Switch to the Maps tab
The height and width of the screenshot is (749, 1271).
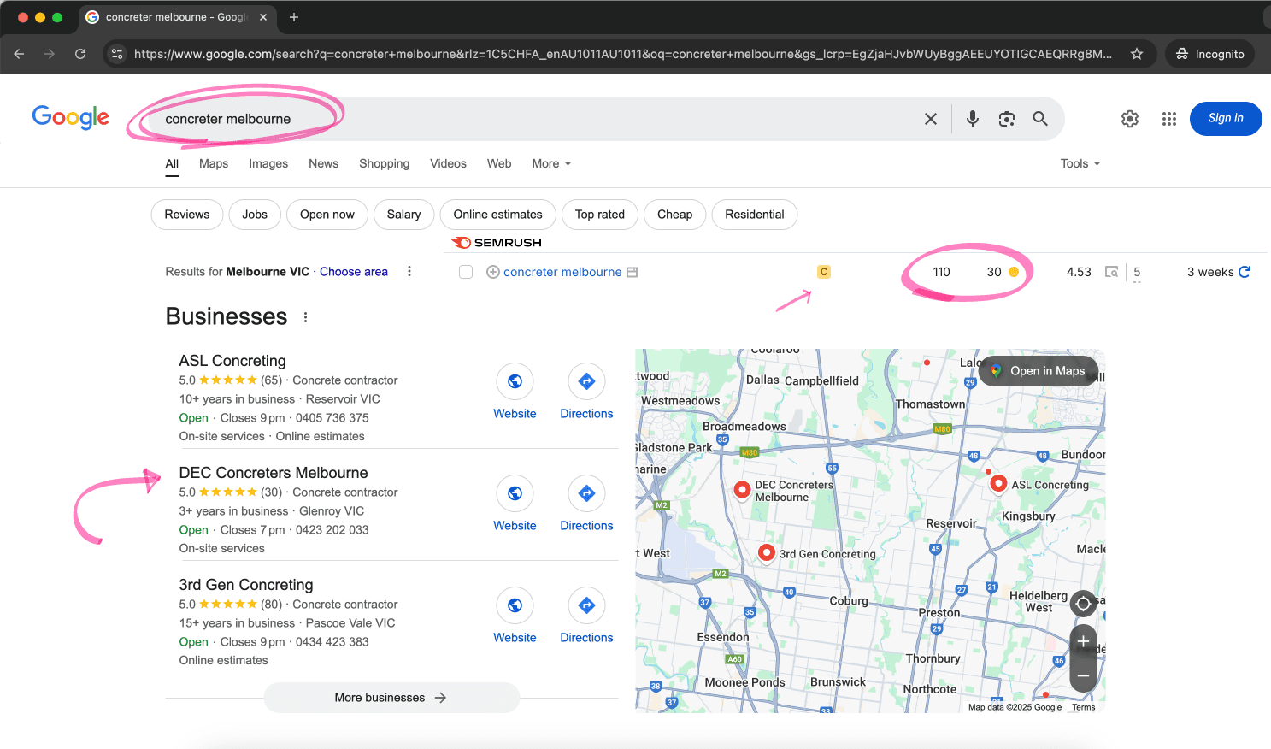tap(214, 163)
